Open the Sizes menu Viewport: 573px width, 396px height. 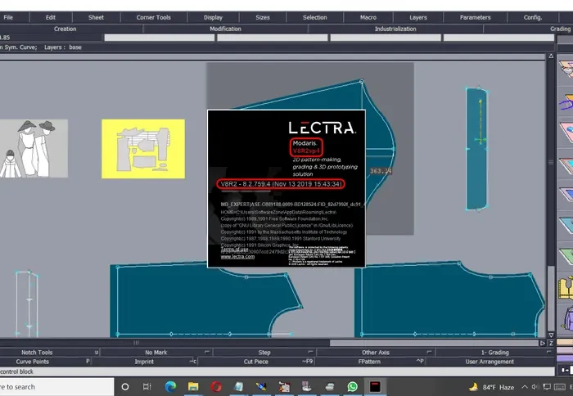(263, 17)
